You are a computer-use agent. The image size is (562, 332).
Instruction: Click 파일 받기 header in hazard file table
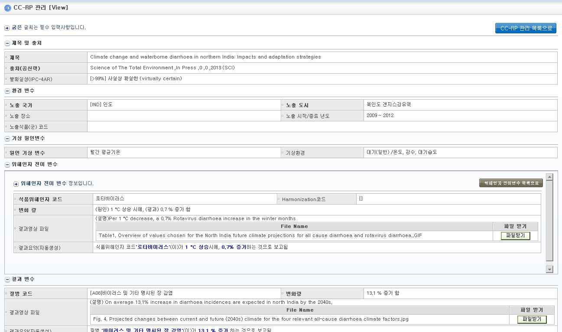click(515, 226)
